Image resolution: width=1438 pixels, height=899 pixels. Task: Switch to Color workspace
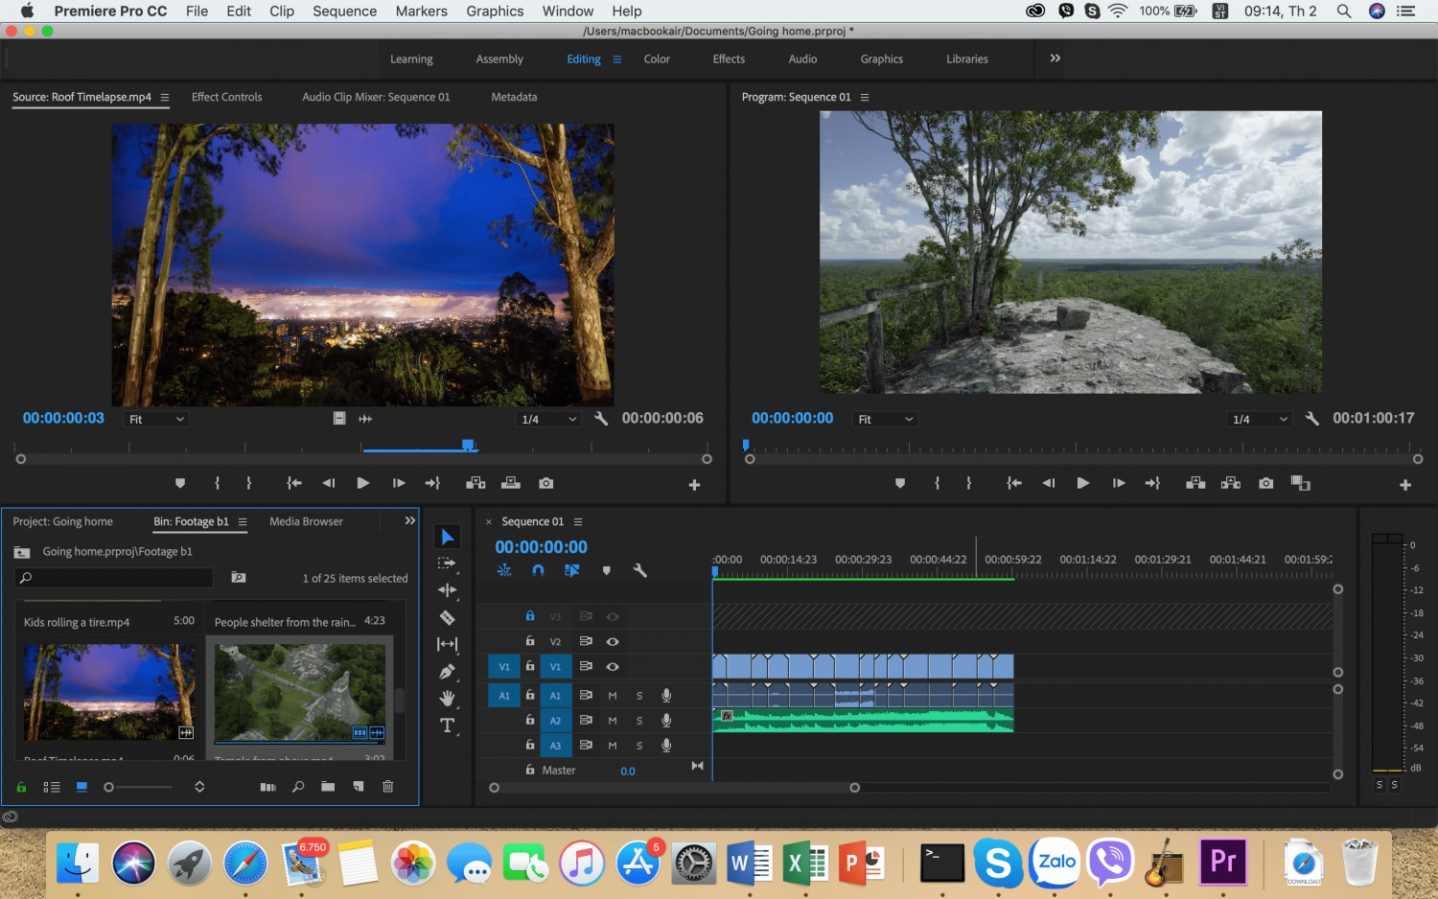tap(657, 59)
